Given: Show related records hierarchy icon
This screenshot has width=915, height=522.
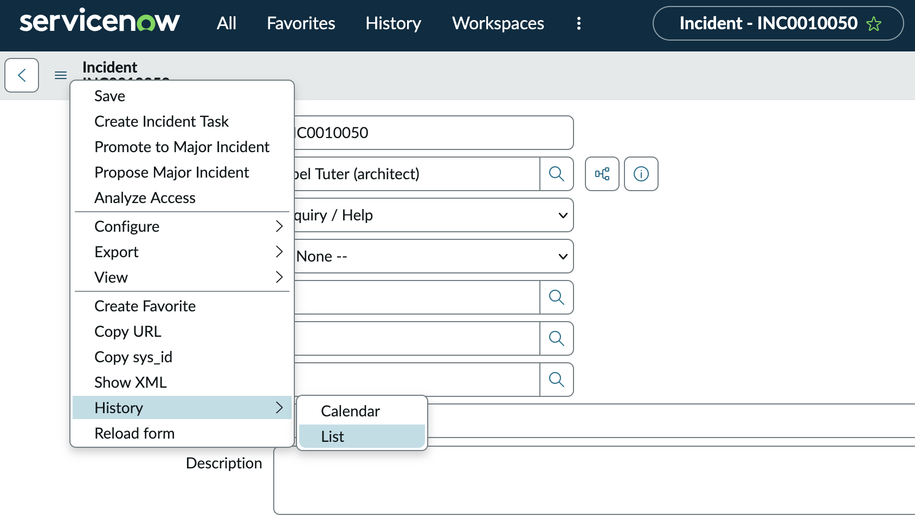Looking at the screenshot, I should click(x=602, y=174).
